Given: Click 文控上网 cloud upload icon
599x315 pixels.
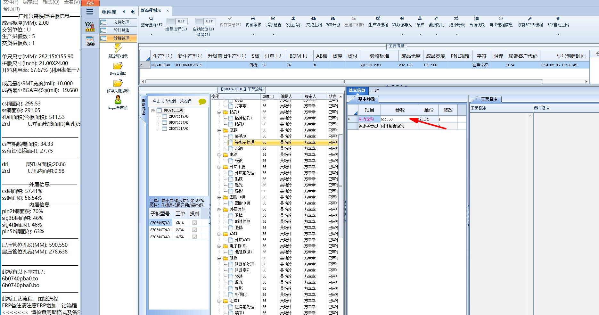Looking at the screenshot, I should [x=314, y=19].
